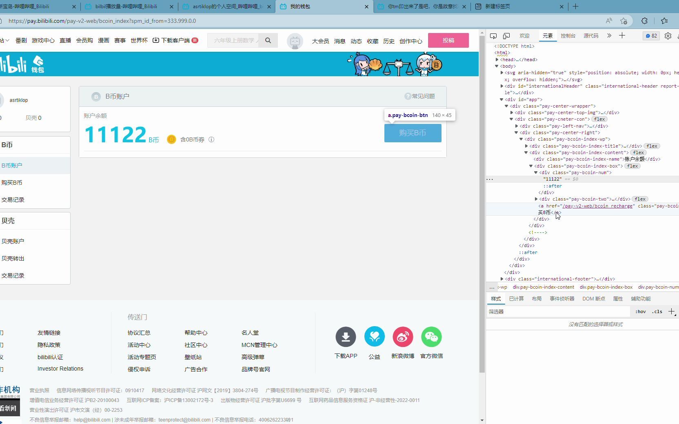Viewport: 679px width, 424px height.
Task: Open the 常见问题 help link
Action: 419,96
